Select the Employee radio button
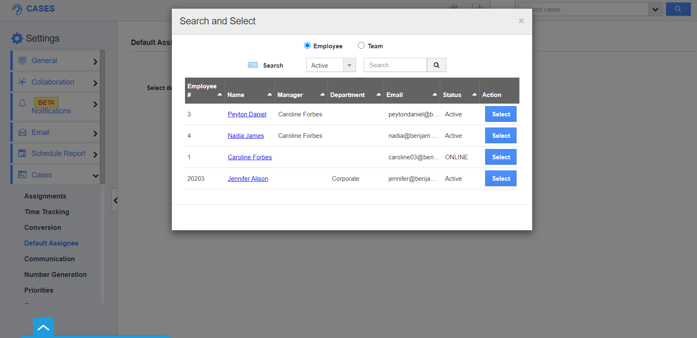The width and height of the screenshot is (697, 338). 307,46
